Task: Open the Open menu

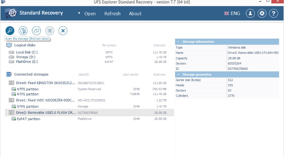Action: tap(90, 14)
